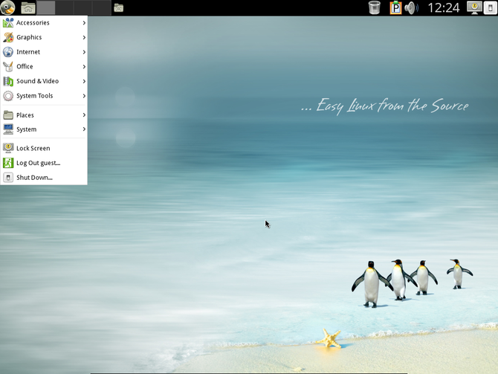The image size is (498, 374).
Task: Open the Internet submenu
Action: click(44, 52)
